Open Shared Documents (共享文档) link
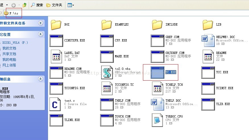This screenshot has height=140, width=249. click(9, 54)
